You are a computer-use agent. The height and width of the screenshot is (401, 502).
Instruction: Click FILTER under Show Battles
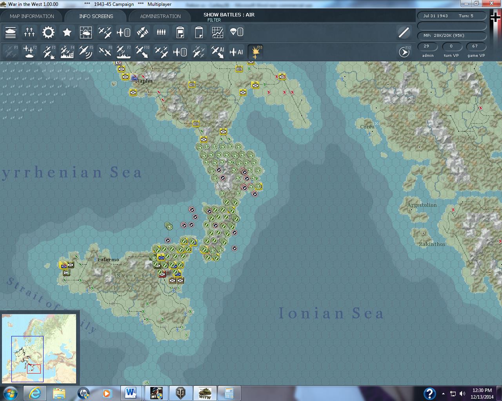click(x=214, y=20)
